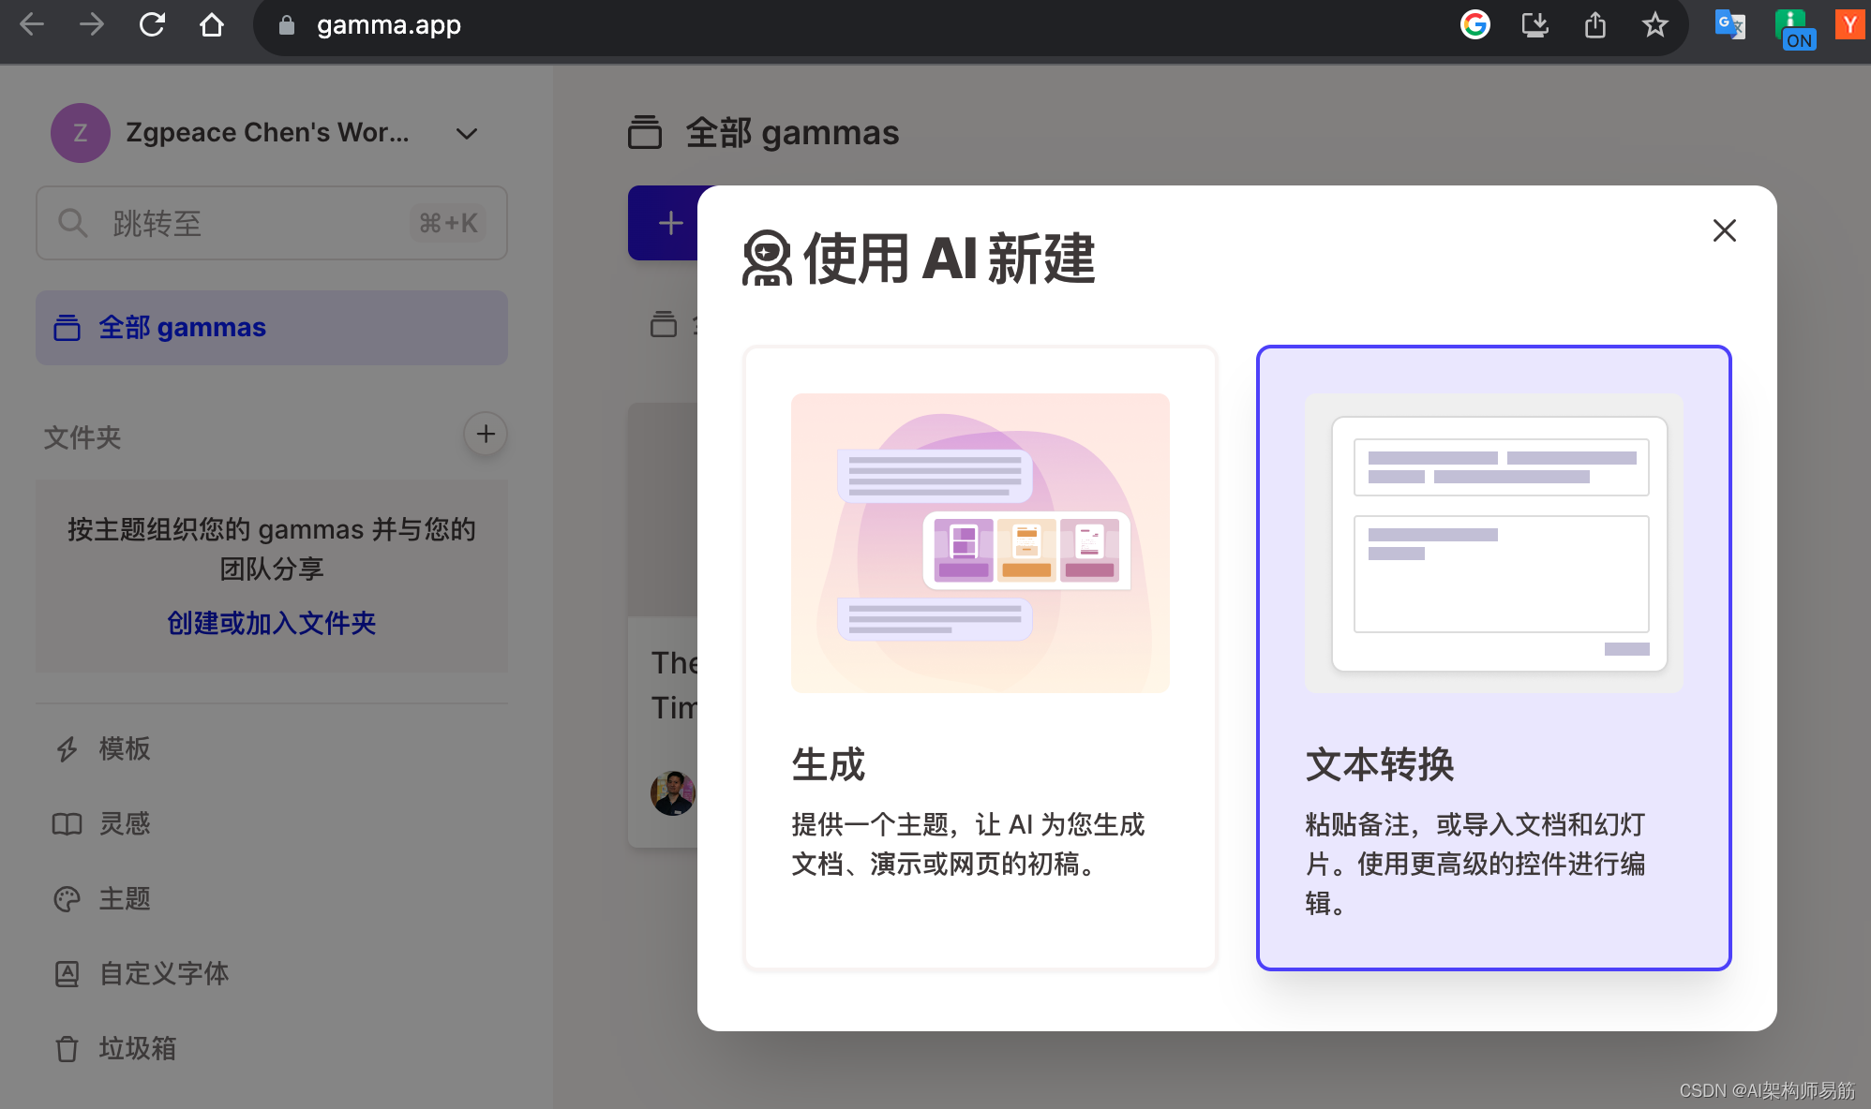Open 自定义字体 custom fonts
The image size is (1871, 1109).
(163, 973)
